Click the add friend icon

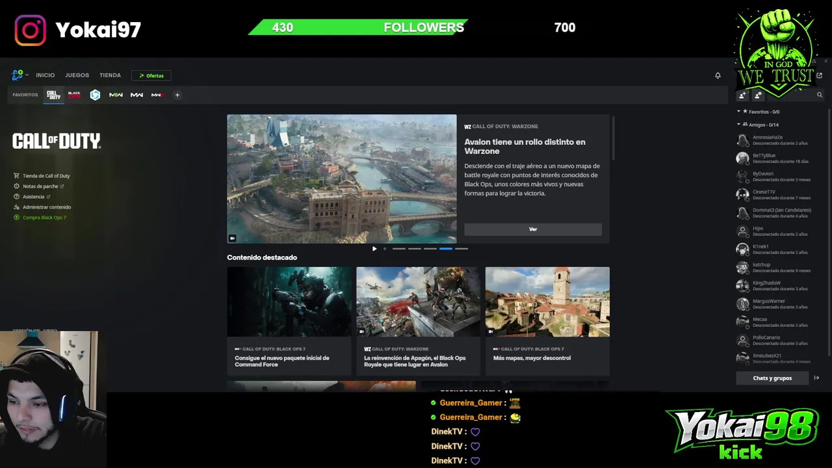(742, 96)
